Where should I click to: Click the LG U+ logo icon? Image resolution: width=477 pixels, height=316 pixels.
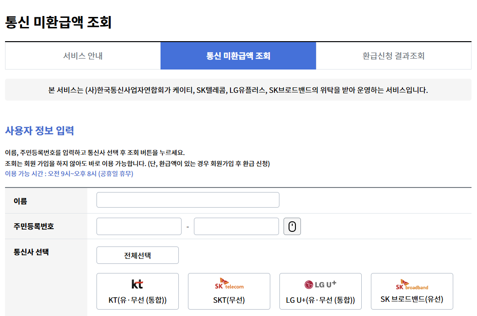320,284
